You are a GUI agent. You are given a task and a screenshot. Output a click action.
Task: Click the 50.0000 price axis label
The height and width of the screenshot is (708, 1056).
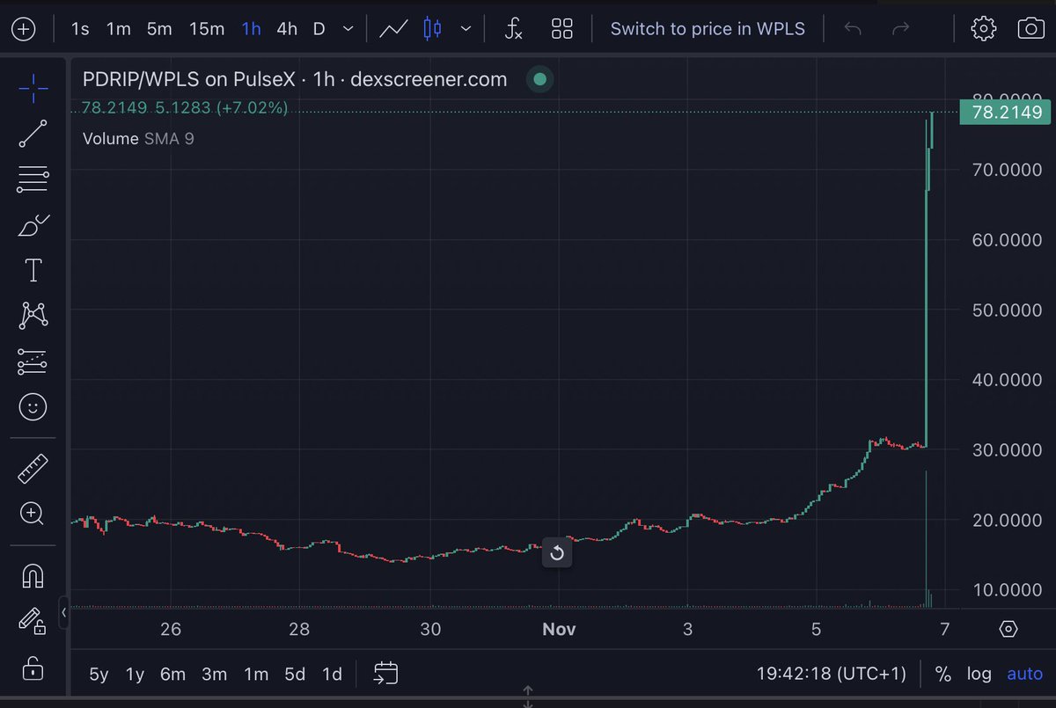tap(1007, 310)
